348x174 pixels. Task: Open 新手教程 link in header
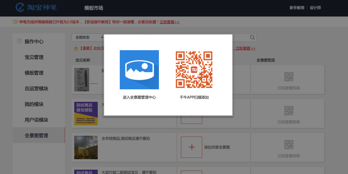coord(297,8)
